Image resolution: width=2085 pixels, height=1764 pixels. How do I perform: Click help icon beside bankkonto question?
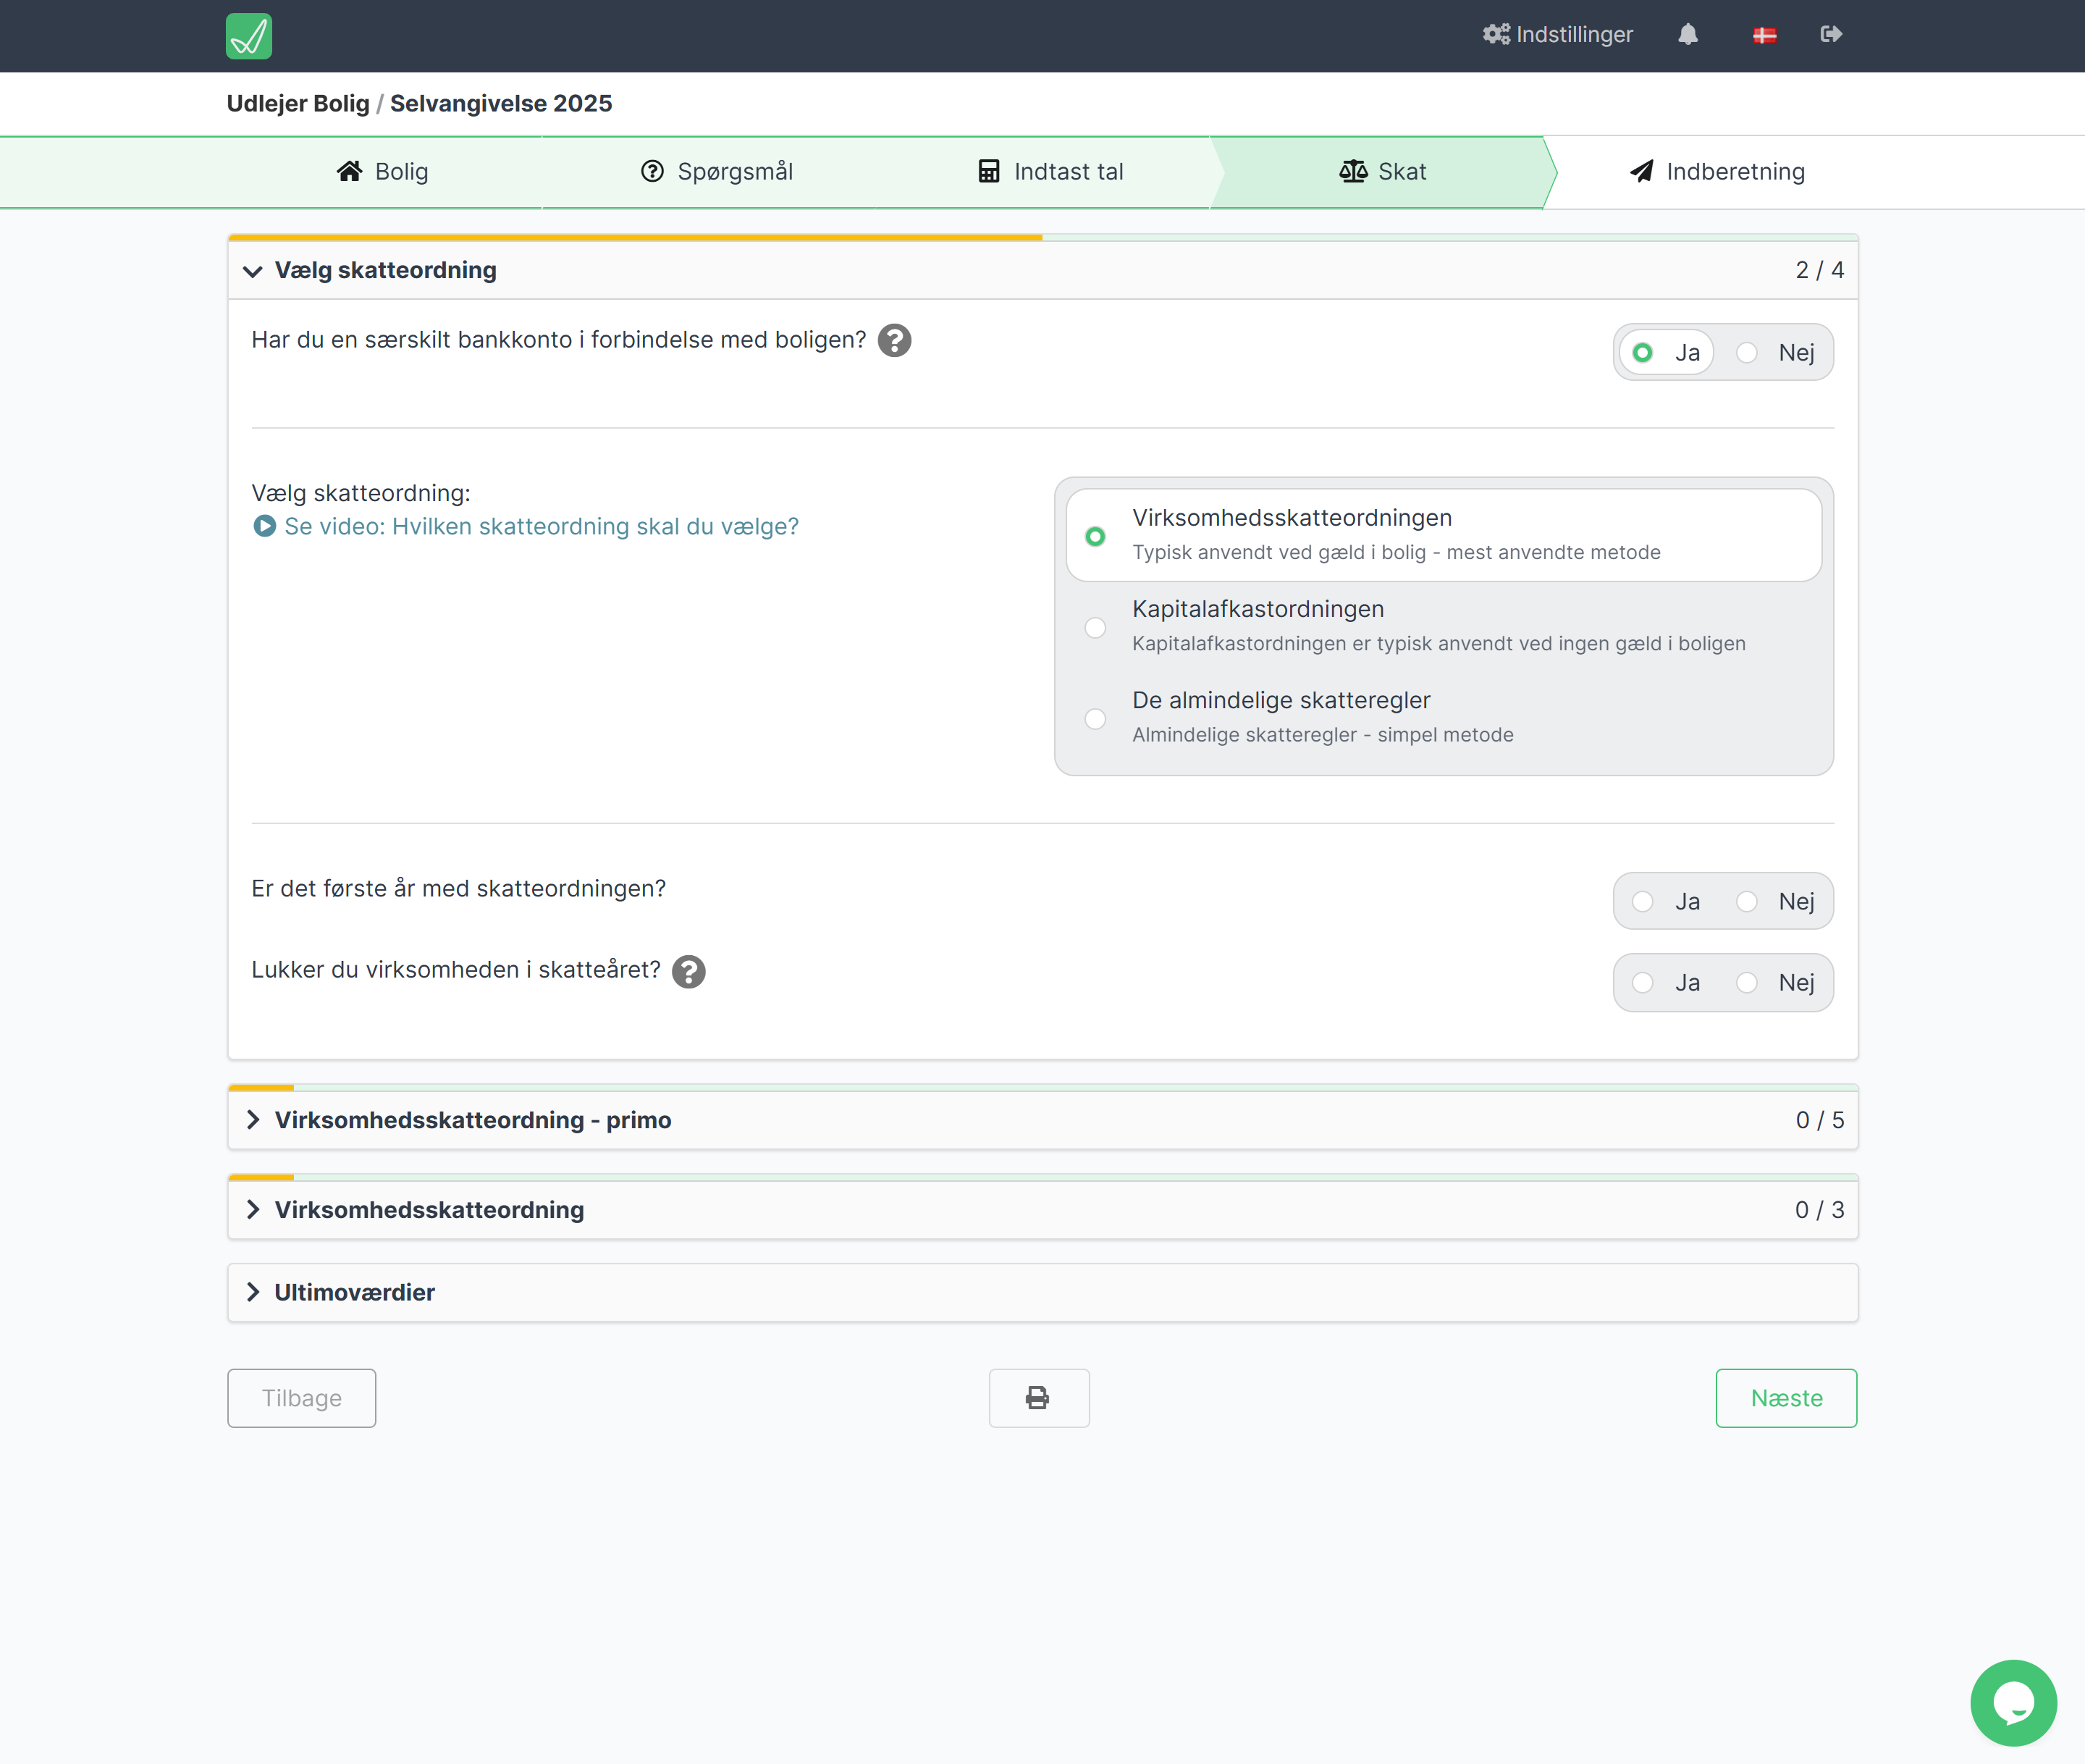[x=893, y=340]
